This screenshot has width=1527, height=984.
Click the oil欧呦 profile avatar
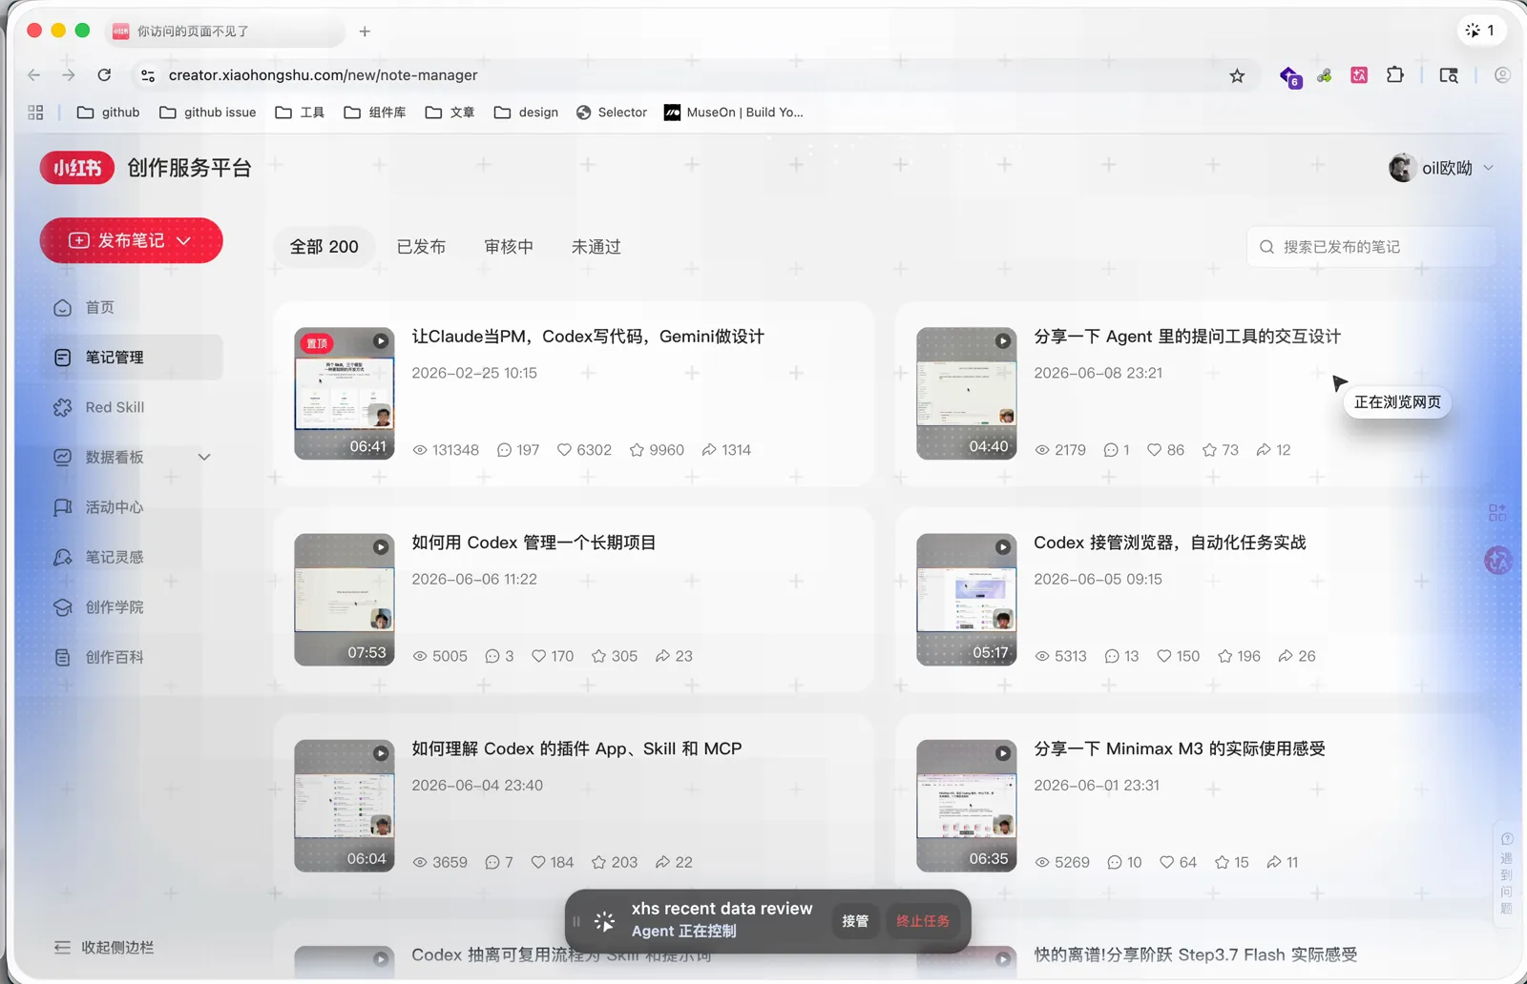[1402, 168]
